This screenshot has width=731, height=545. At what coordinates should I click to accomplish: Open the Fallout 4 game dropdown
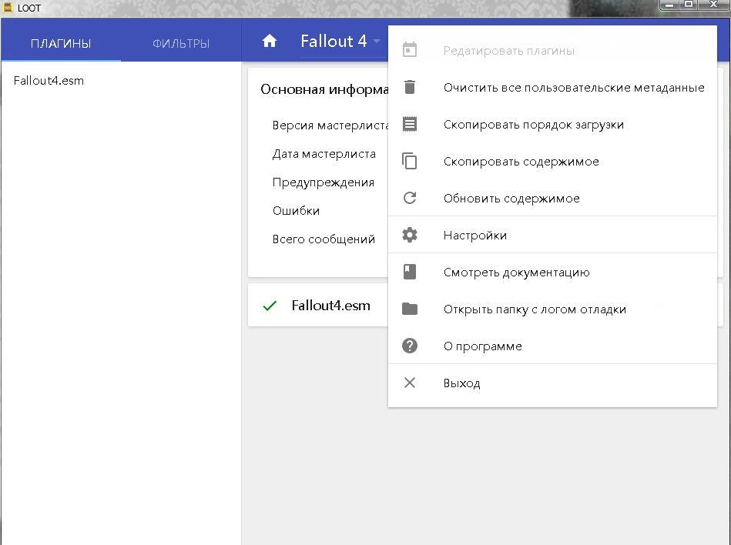[340, 42]
